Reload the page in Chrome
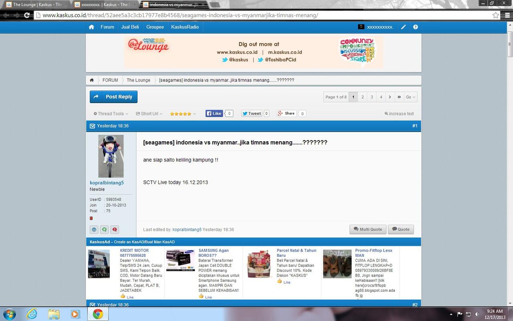This screenshot has width=513, height=321. (x=26, y=15)
